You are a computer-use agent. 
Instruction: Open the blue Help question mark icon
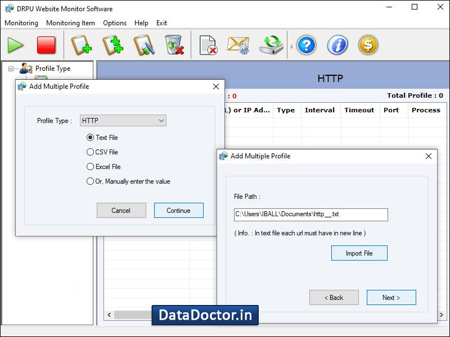coord(305,45)
